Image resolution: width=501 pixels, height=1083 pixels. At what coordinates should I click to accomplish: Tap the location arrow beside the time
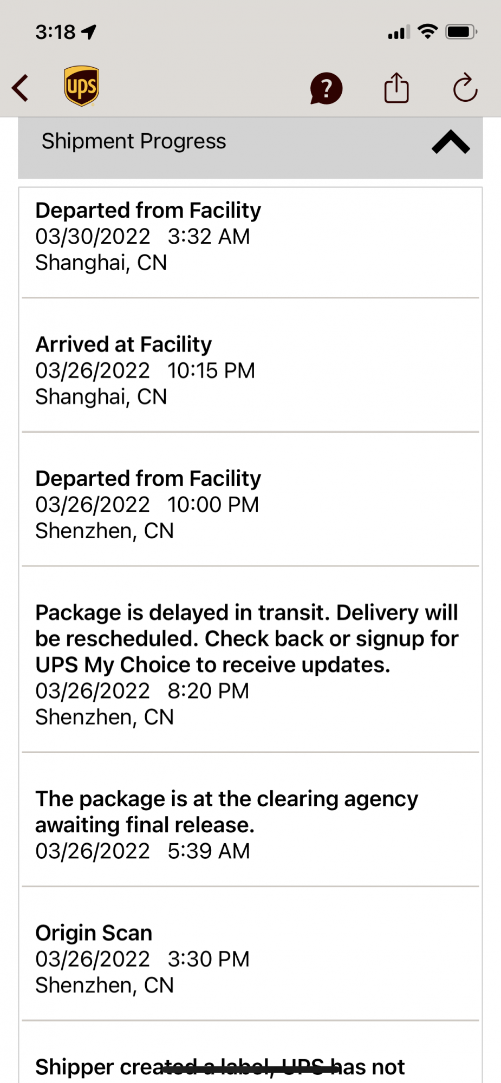click(x=89, y=32)
